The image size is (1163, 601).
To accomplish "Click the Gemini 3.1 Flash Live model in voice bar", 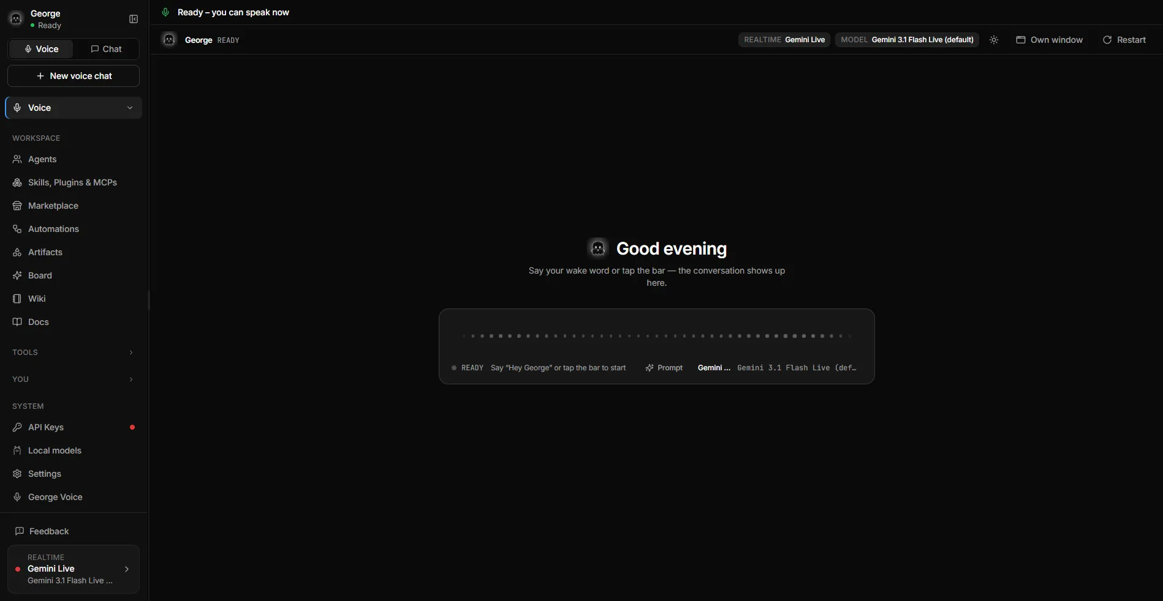I will tap(797, 368).
